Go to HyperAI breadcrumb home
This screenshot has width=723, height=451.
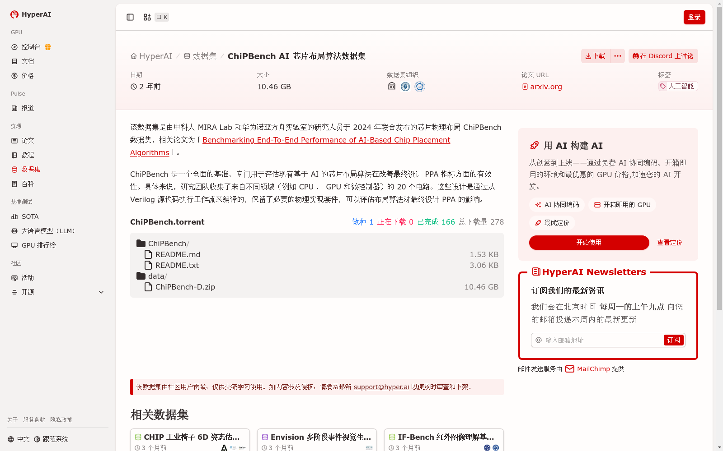pos(151,56)
